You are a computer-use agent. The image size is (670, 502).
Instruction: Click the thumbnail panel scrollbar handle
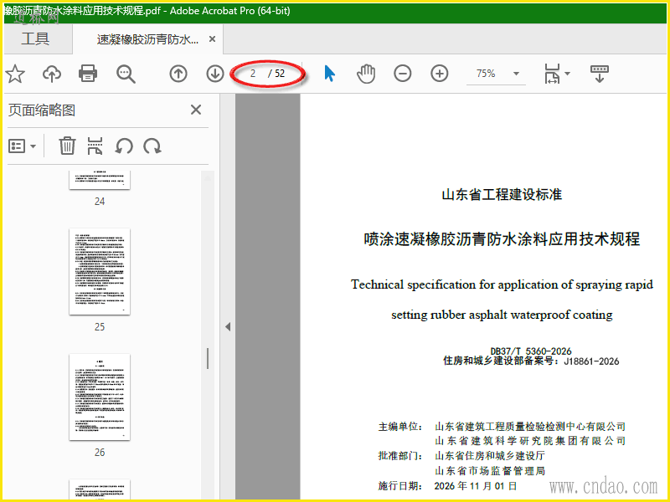click(x=208, y=358)
